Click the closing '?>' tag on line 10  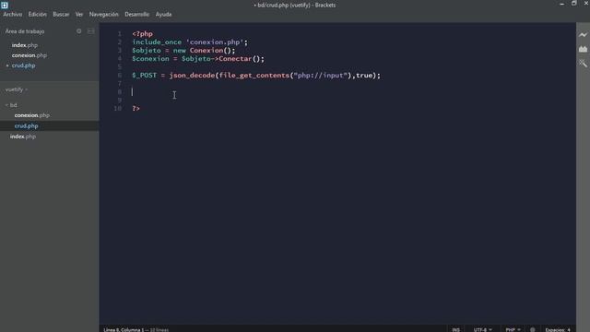coord(136,109)
